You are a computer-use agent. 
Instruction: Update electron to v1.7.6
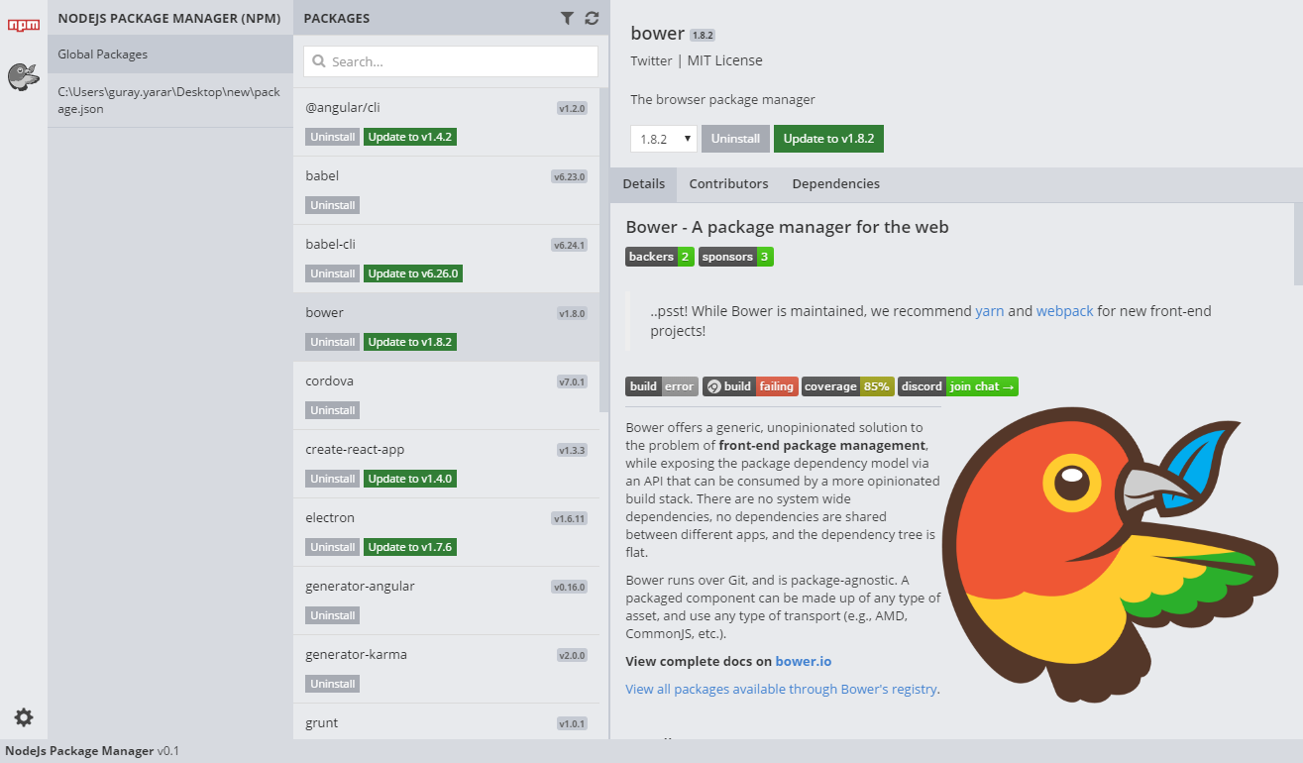[410, 547]
